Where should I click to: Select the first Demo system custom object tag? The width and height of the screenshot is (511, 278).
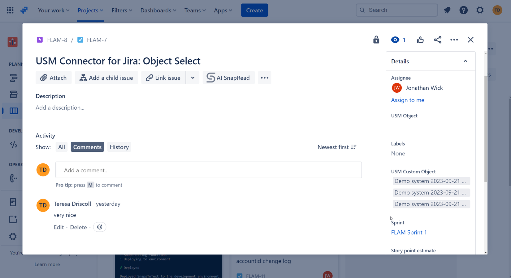click(431, 181)
